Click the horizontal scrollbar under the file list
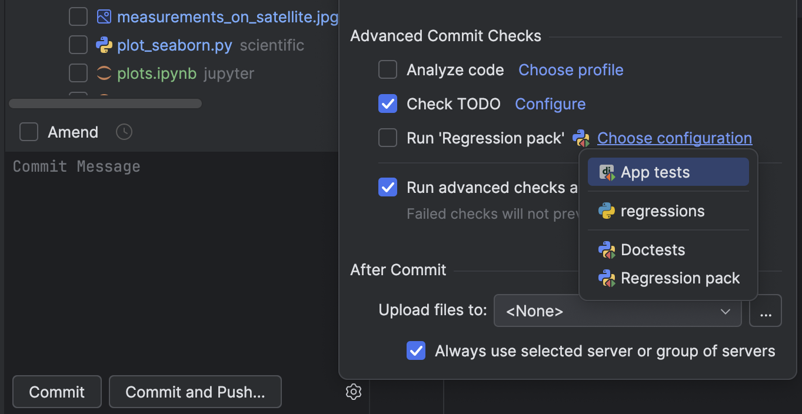This screenshot has height=414, width=802. (105, 103)
